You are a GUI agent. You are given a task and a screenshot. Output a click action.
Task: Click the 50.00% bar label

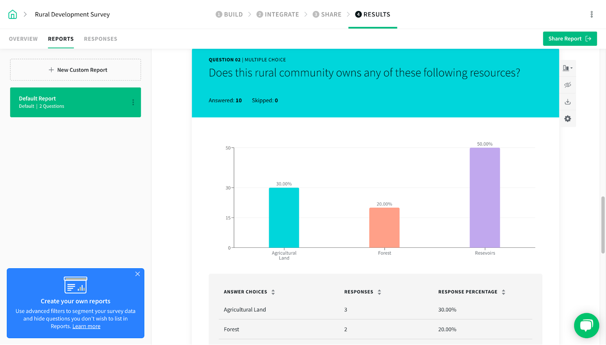point(485,144)
